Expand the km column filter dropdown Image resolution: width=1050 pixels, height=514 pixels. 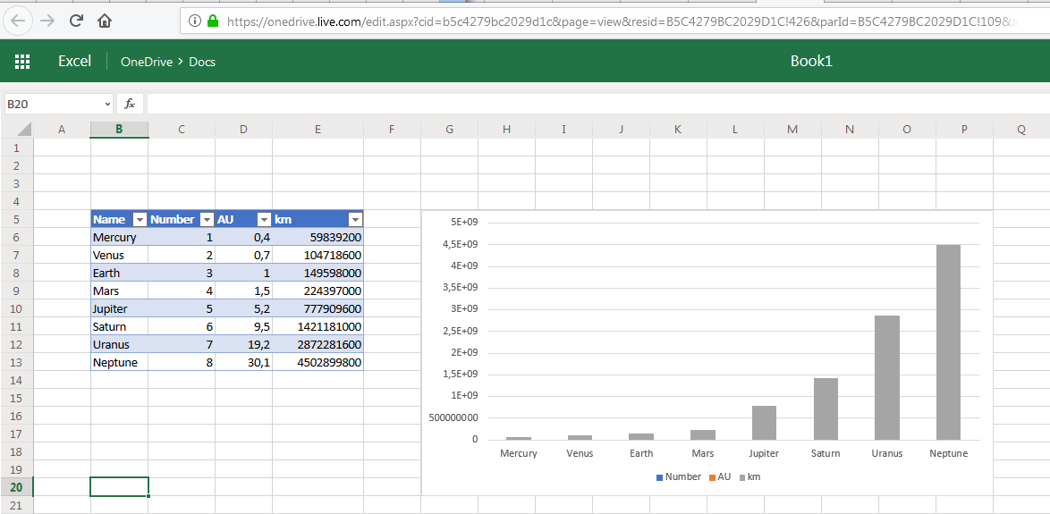[x=354, y=220]
